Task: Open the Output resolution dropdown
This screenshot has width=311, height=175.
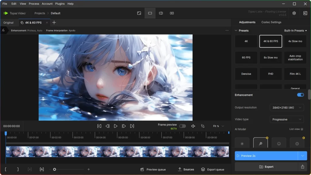Action: (286, 107)
